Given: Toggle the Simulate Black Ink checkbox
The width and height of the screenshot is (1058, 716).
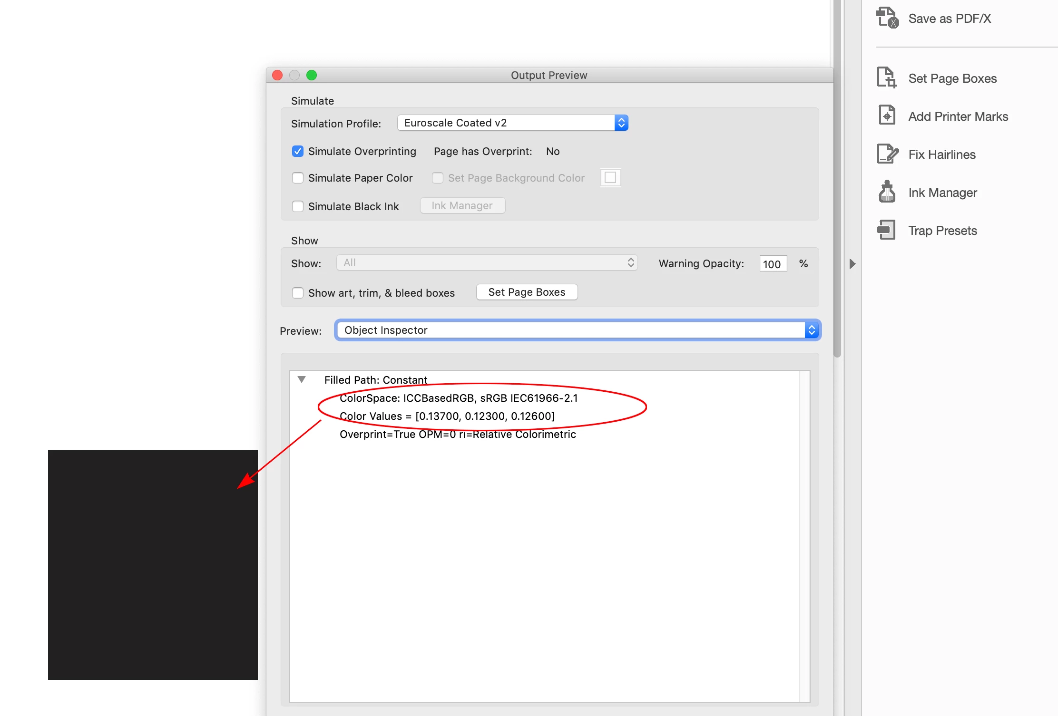Looking at the screenshot, I should [x=298, y=206].
